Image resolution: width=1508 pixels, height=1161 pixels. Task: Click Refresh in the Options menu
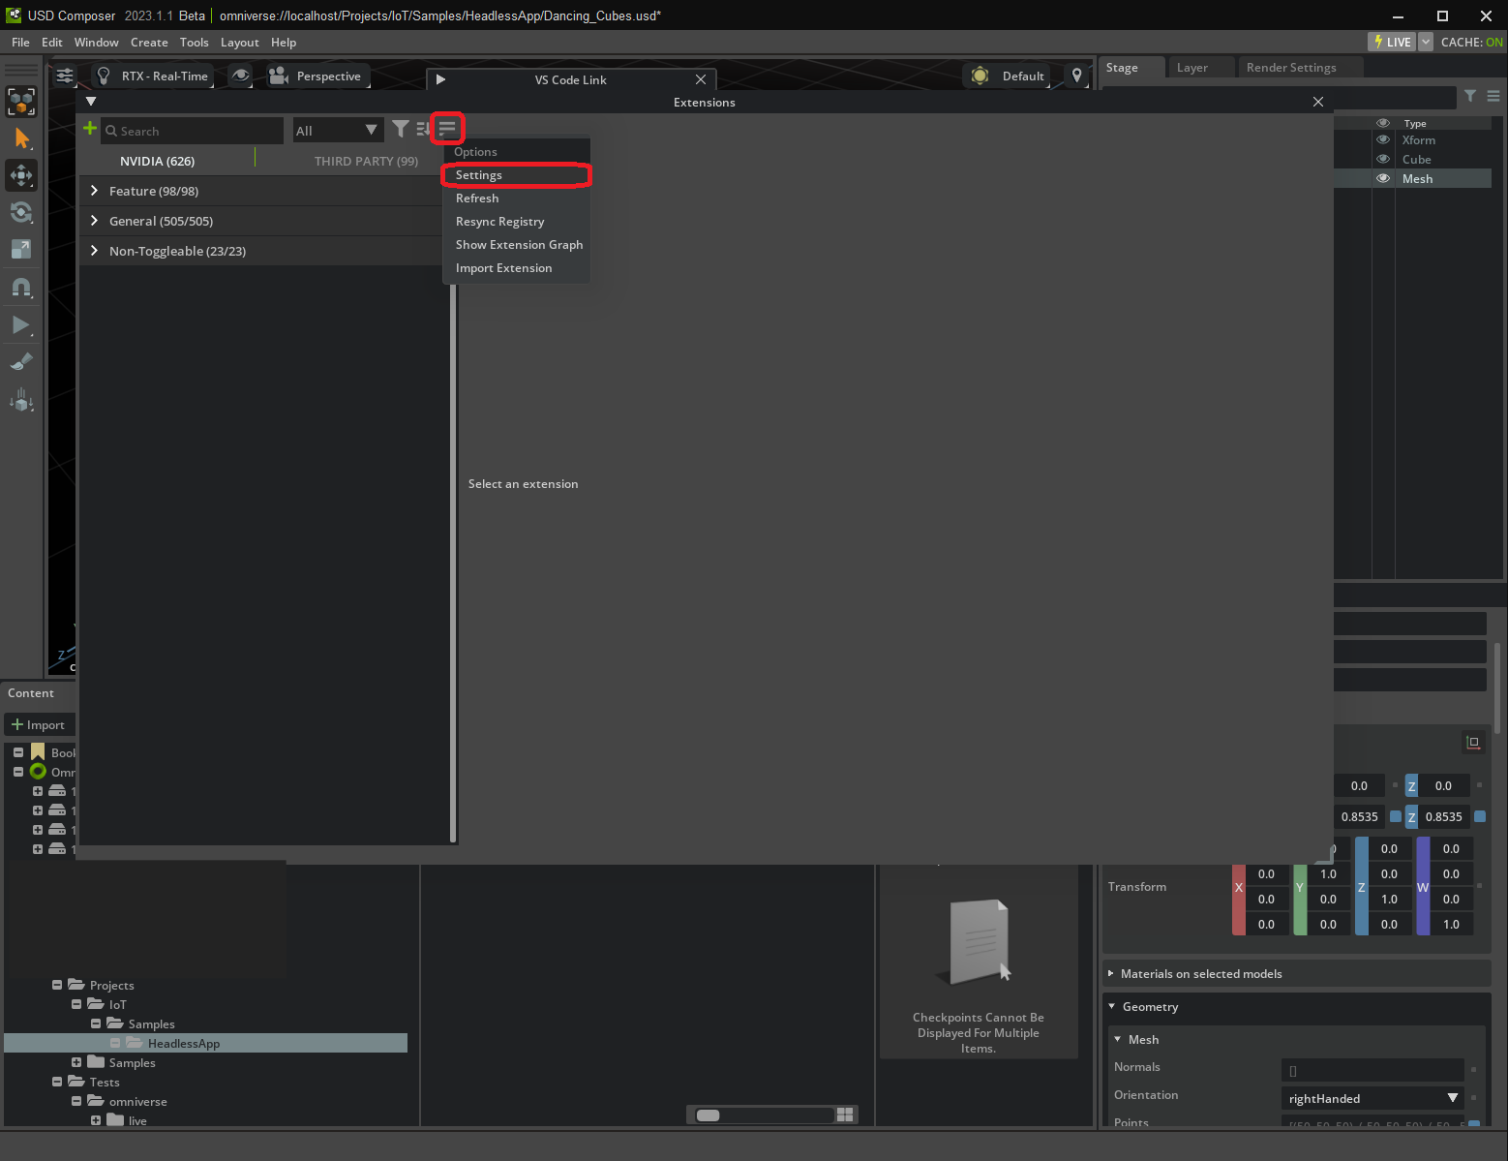point(516,199)
